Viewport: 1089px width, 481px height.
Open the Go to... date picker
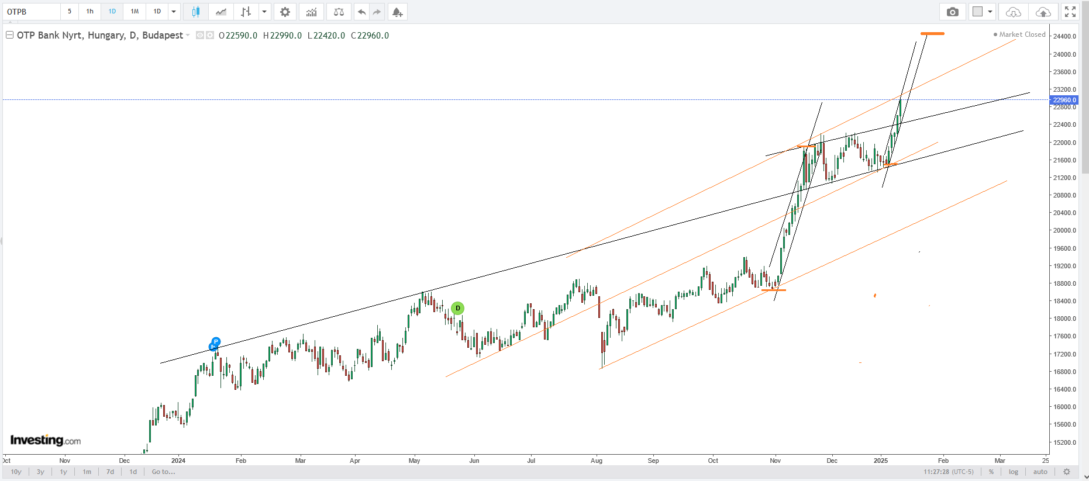click(x=164, y=472)
